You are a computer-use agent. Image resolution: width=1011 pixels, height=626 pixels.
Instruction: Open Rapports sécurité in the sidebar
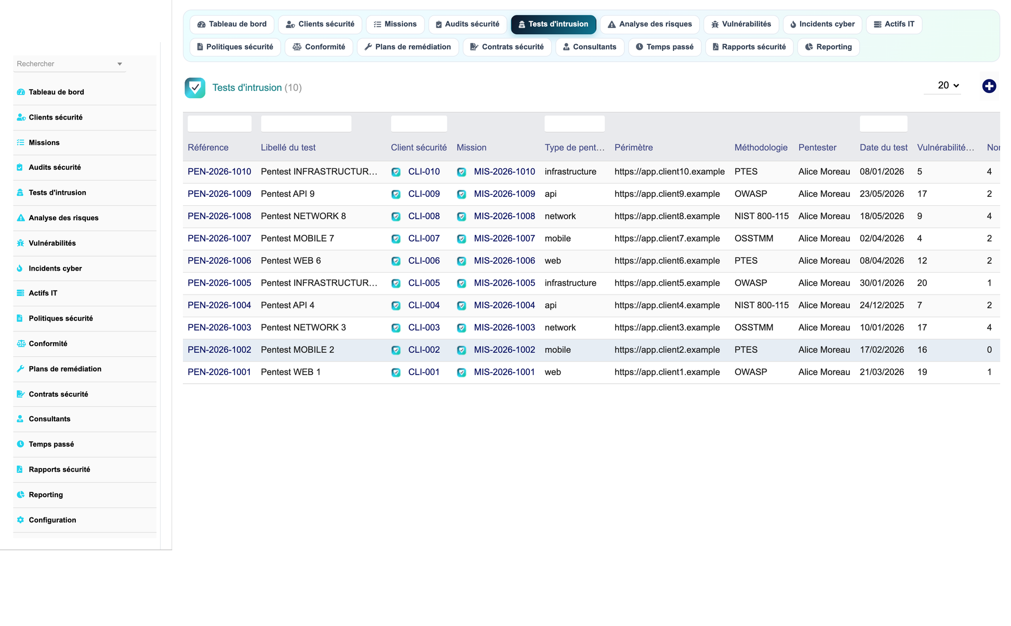coord(85,470)
